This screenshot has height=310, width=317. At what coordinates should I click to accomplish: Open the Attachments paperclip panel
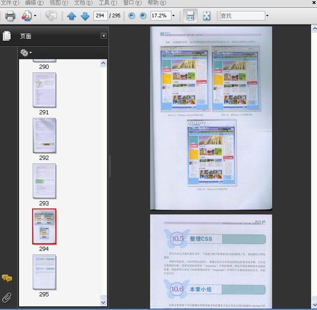coord(7,297)
